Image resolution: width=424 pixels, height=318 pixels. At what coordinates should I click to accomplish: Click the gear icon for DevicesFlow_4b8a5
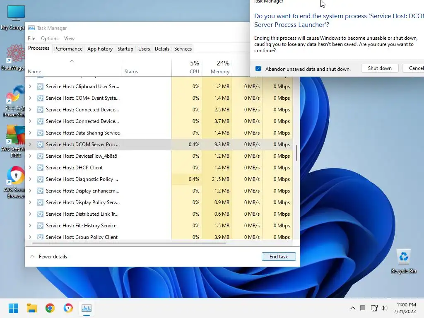[x=40, y=156]
